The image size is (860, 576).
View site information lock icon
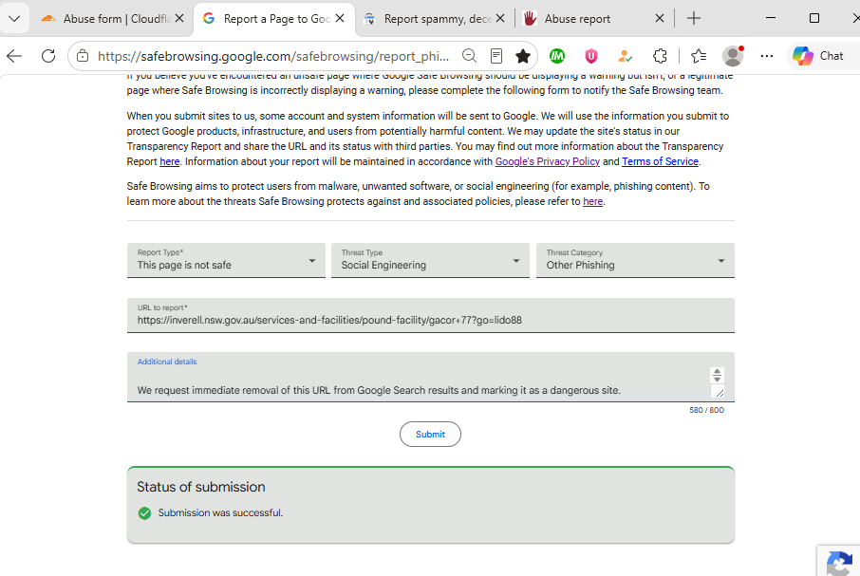click(83, 56)
